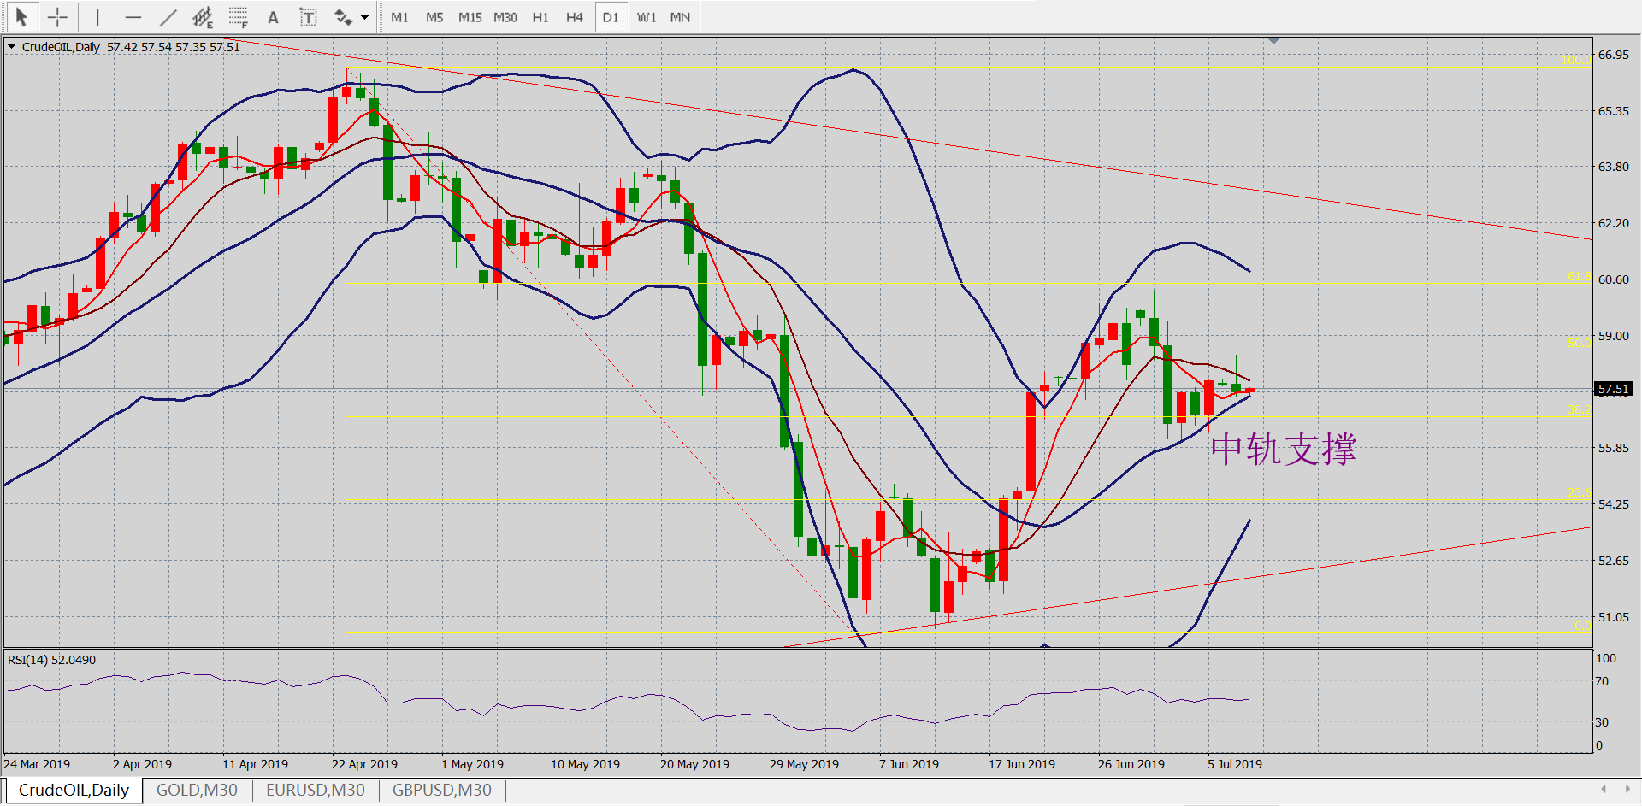This screenshot has width=1642, height=806.
Task: Click the 11 Apr 2019 date label
Action: pos(255,764)
